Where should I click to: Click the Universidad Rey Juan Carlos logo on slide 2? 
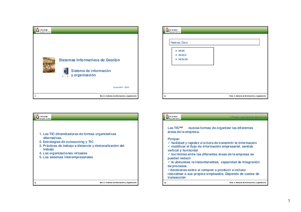pos(173,30)
